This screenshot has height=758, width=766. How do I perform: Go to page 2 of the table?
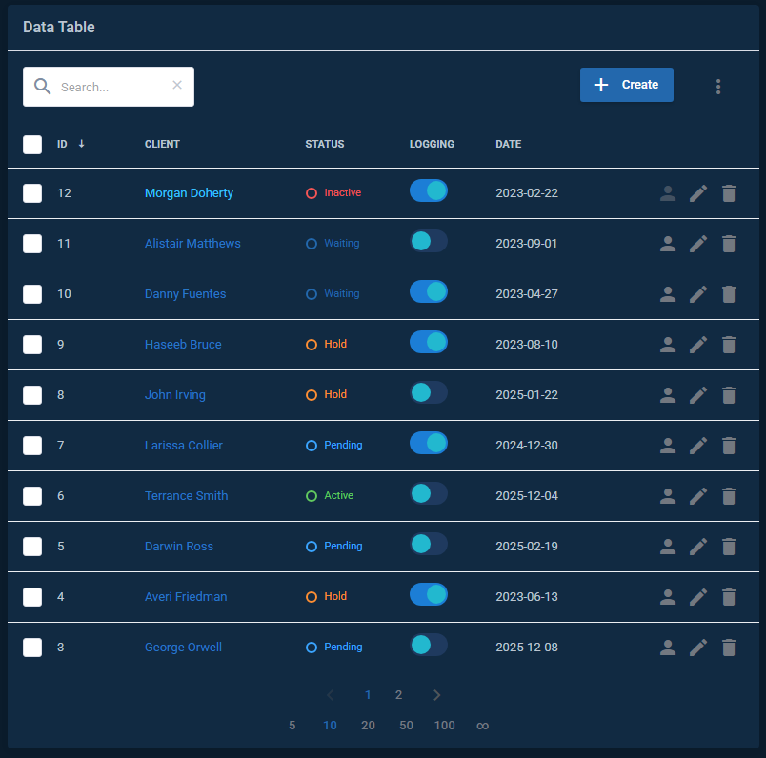click(399, 695)
